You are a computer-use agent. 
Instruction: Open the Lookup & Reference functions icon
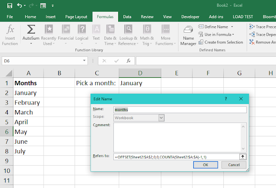pyautogui.click(x=129, y=29)
